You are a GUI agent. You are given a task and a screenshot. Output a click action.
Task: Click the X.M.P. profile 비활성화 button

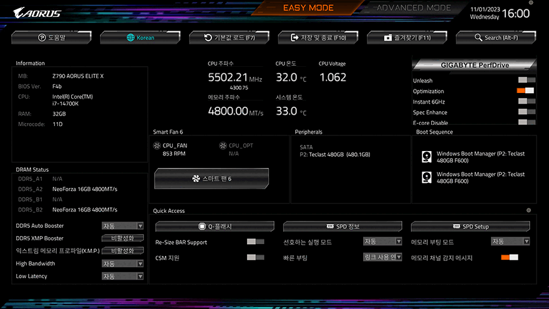pyautogui.click(x=122, y=251)
